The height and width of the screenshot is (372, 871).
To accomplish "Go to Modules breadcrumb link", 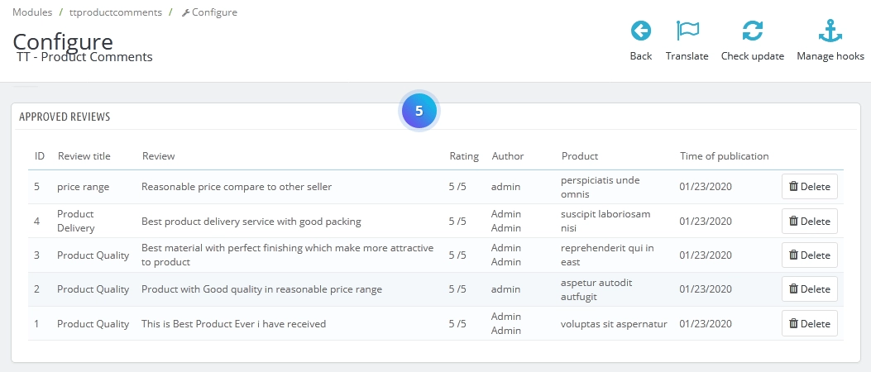I will (32, 12).
